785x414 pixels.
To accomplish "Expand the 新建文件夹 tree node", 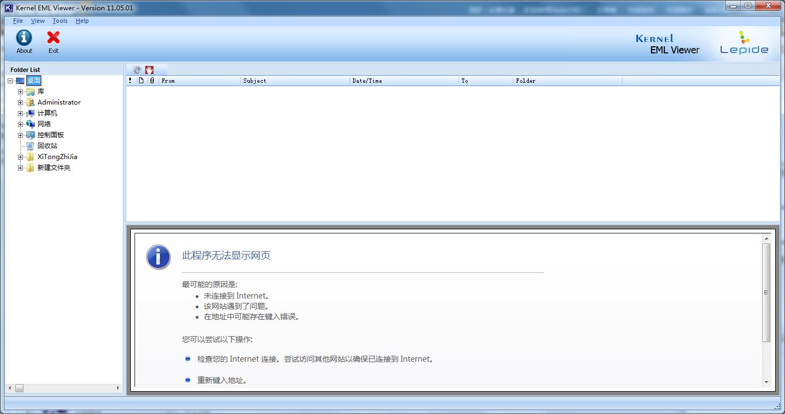I will 20,168.
